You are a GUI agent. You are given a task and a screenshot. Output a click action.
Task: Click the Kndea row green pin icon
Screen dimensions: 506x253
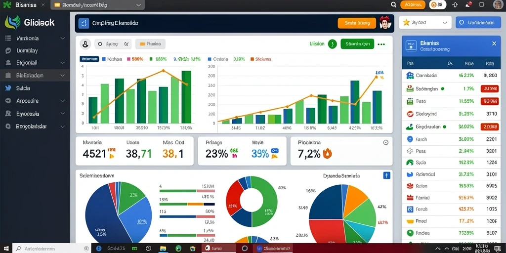[410, 232]
